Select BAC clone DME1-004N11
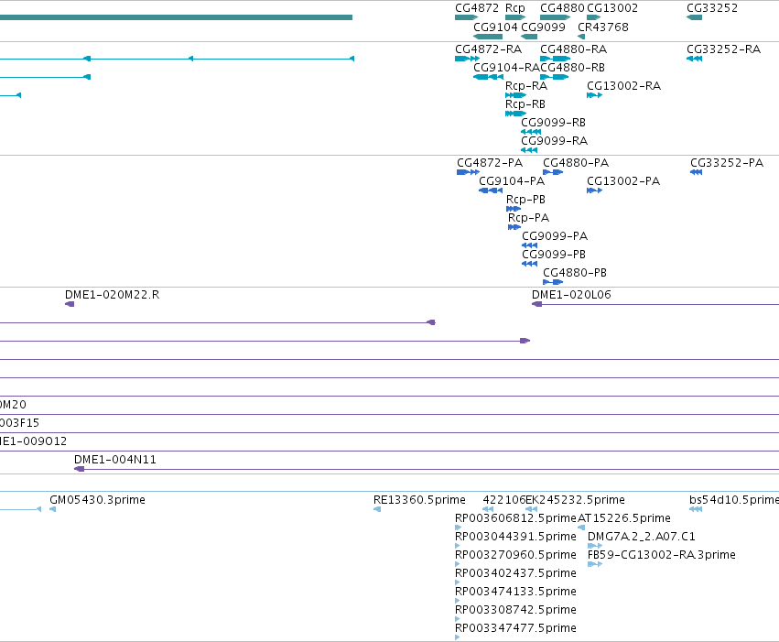Screen dimensions: 779x642 (114, 460)
